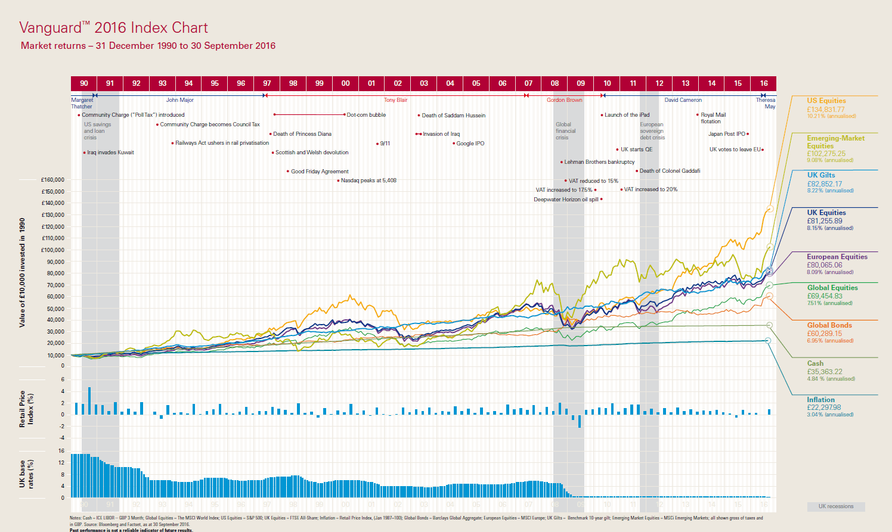This screenshot has height=532, width=892.
Task: Select year 97 in the red header bar
Action: [267, 83]
